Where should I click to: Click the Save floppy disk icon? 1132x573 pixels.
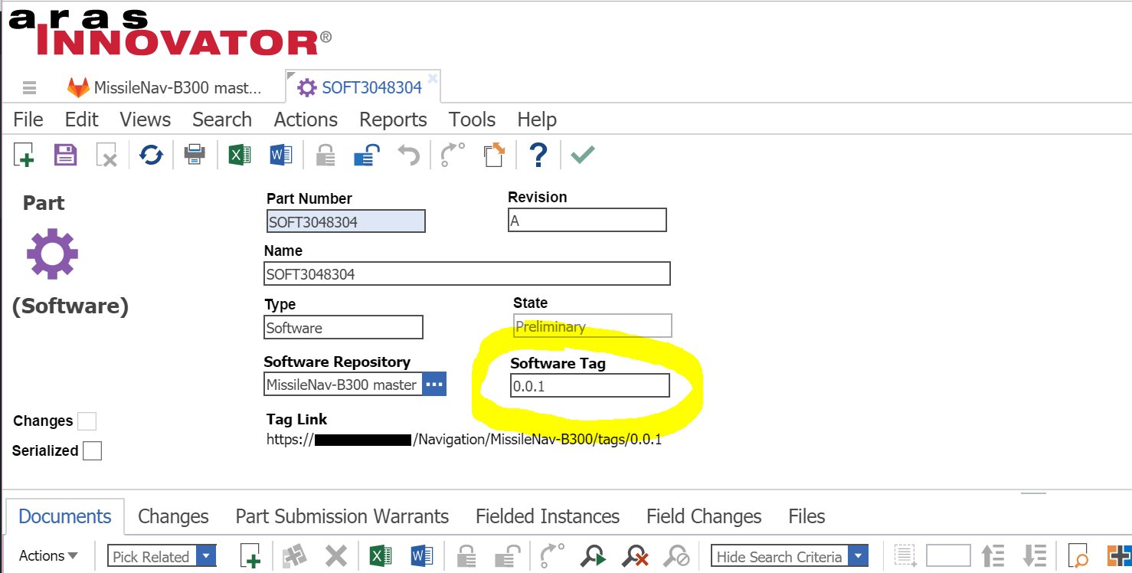coord(65,155)
